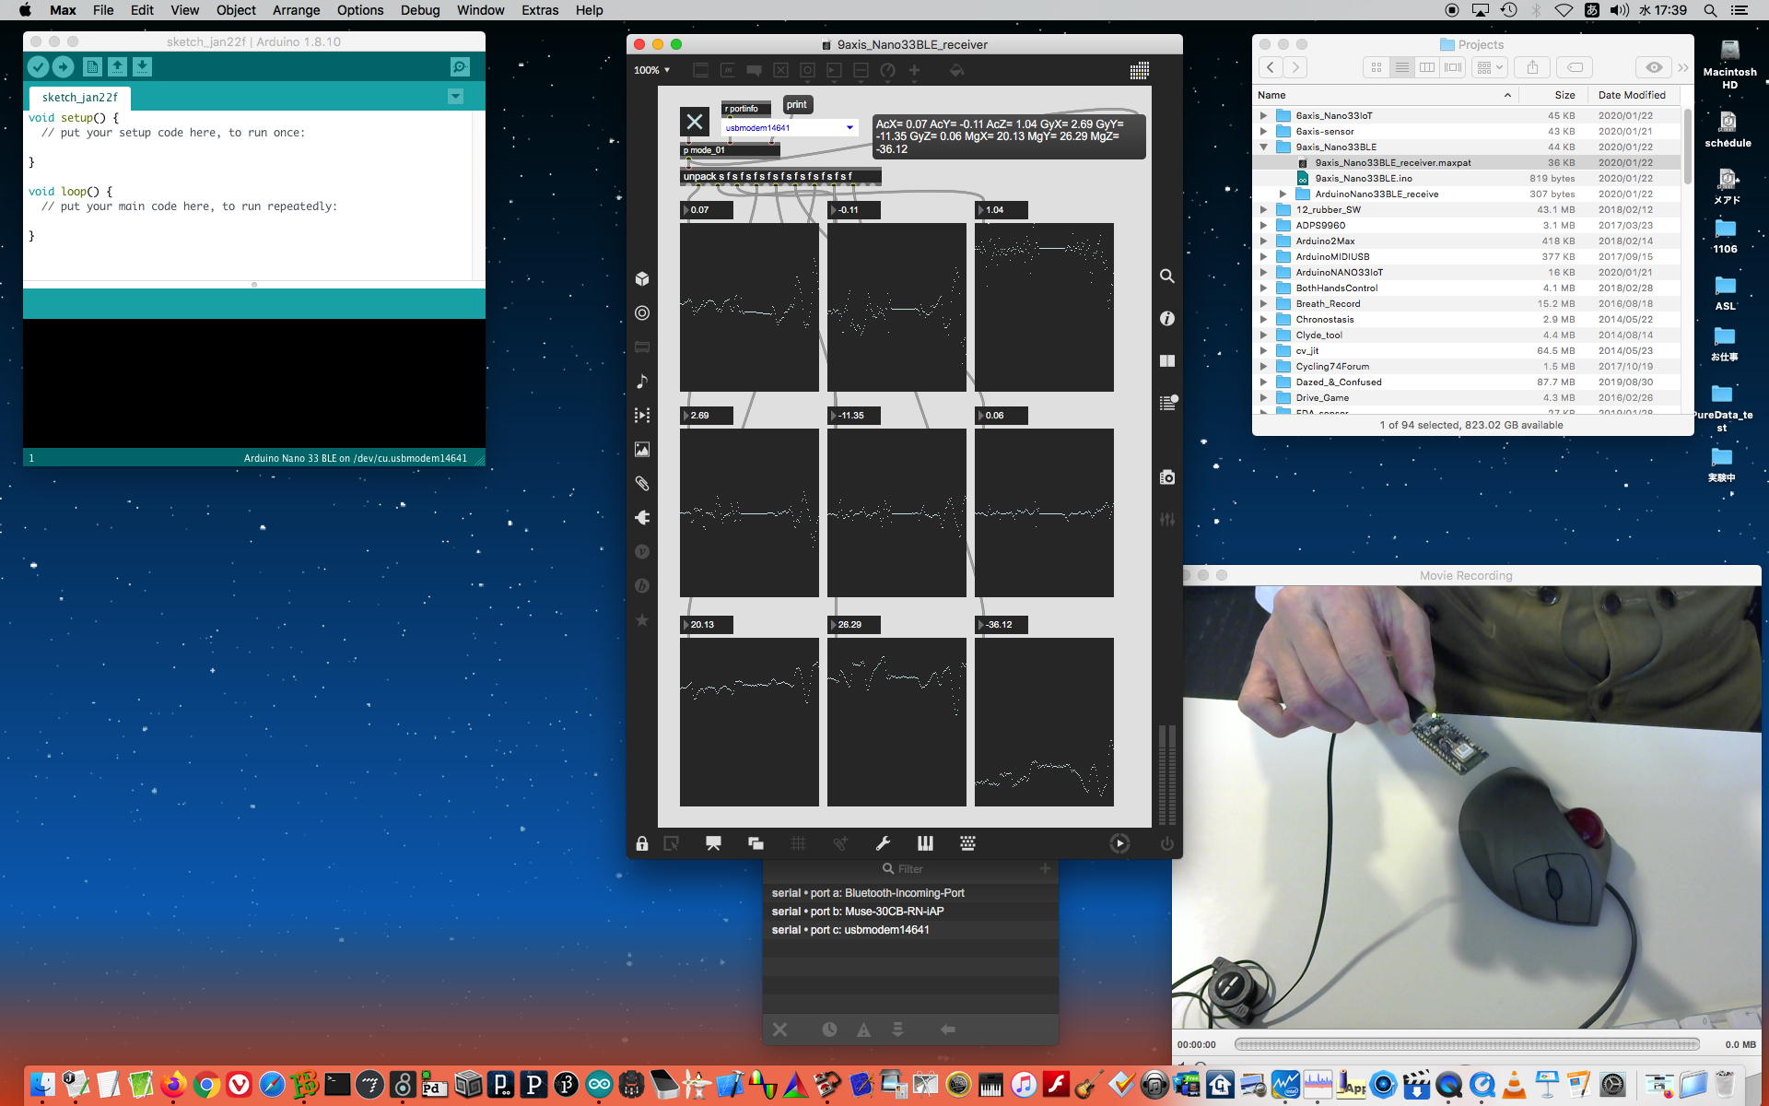This screenshot has width=1769, height=1106.
Task: Toggle the X toggle object in patcher
Action: pyautogui.click(x=695, y=122)
